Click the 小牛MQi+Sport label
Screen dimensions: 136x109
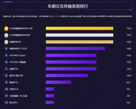click(17, 55)
